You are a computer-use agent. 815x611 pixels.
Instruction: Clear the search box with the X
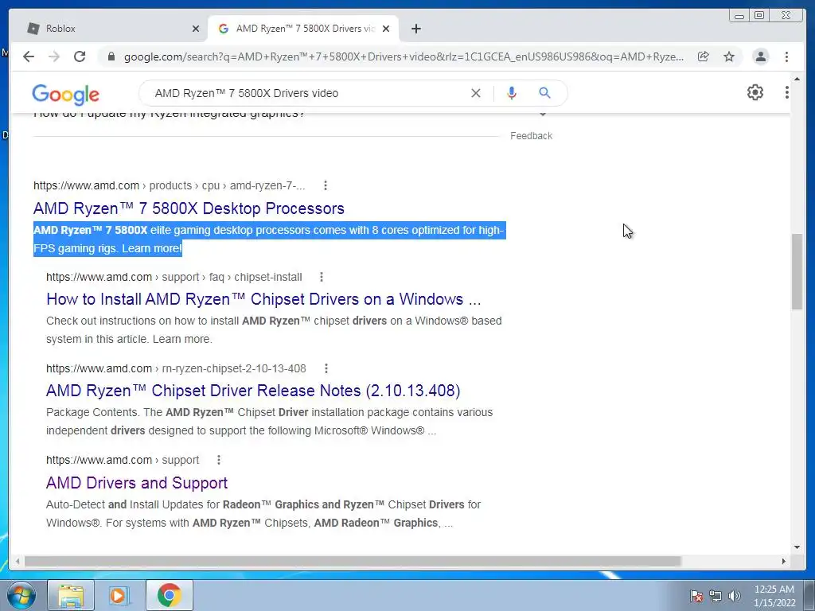pyautogui.click(x=476, y=93)
